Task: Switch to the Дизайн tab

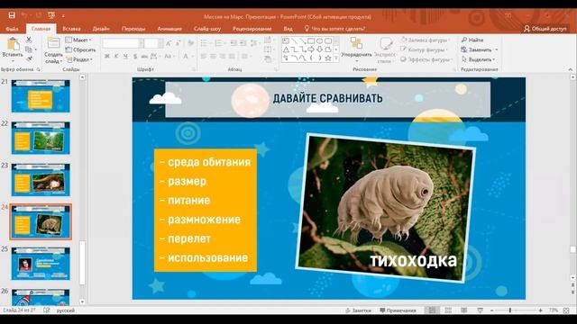Action: coord(101,29)
